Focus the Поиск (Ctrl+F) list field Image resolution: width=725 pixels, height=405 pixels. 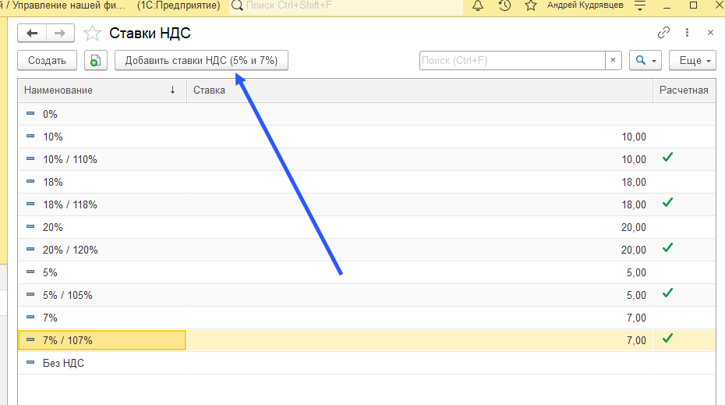[x=512, y=61]
